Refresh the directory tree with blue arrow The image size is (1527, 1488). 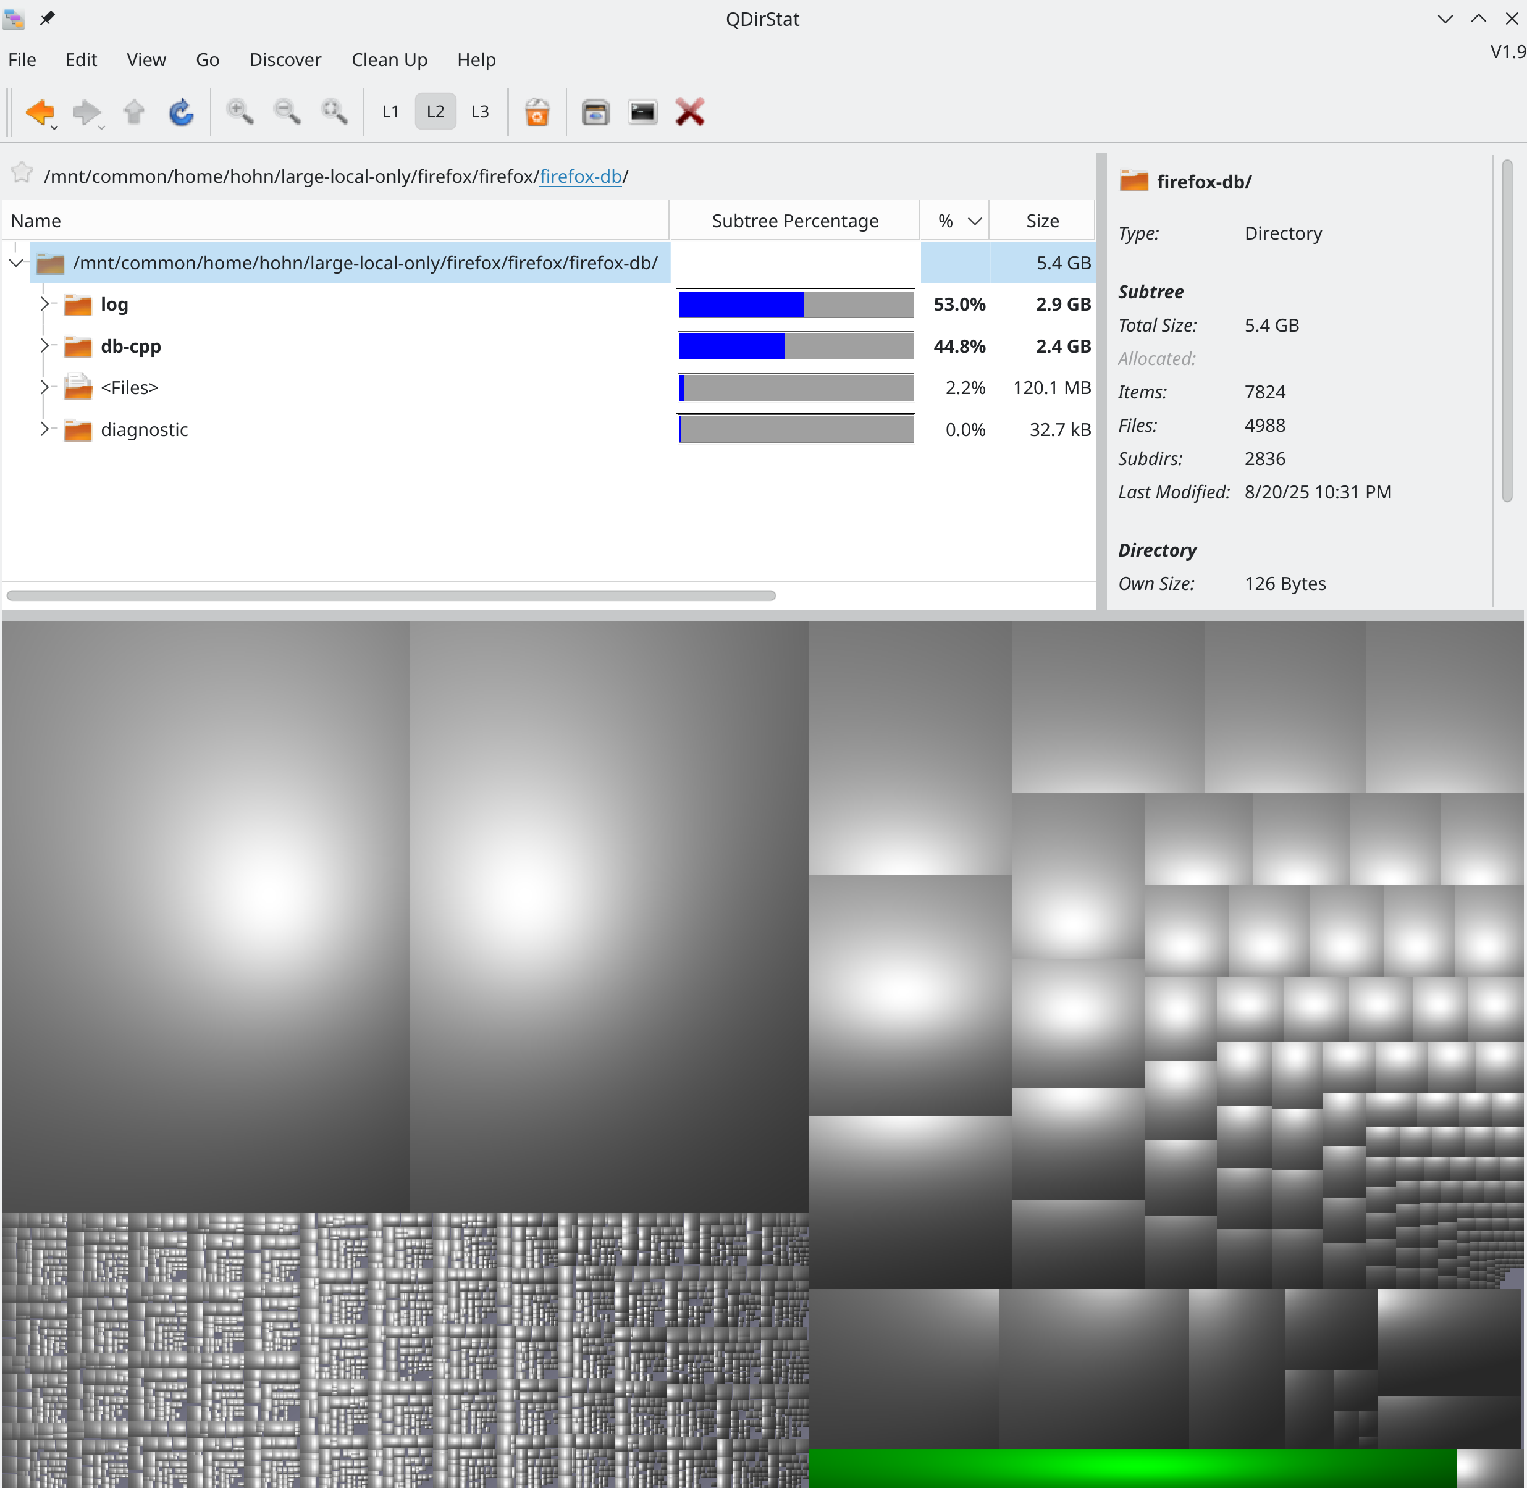(x=182, y=112)
